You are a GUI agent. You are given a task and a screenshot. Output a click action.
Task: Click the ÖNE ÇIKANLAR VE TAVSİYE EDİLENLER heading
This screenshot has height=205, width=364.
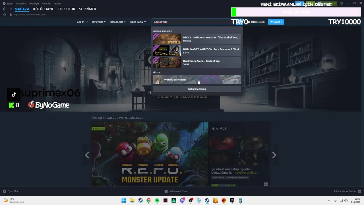point(117,118)
